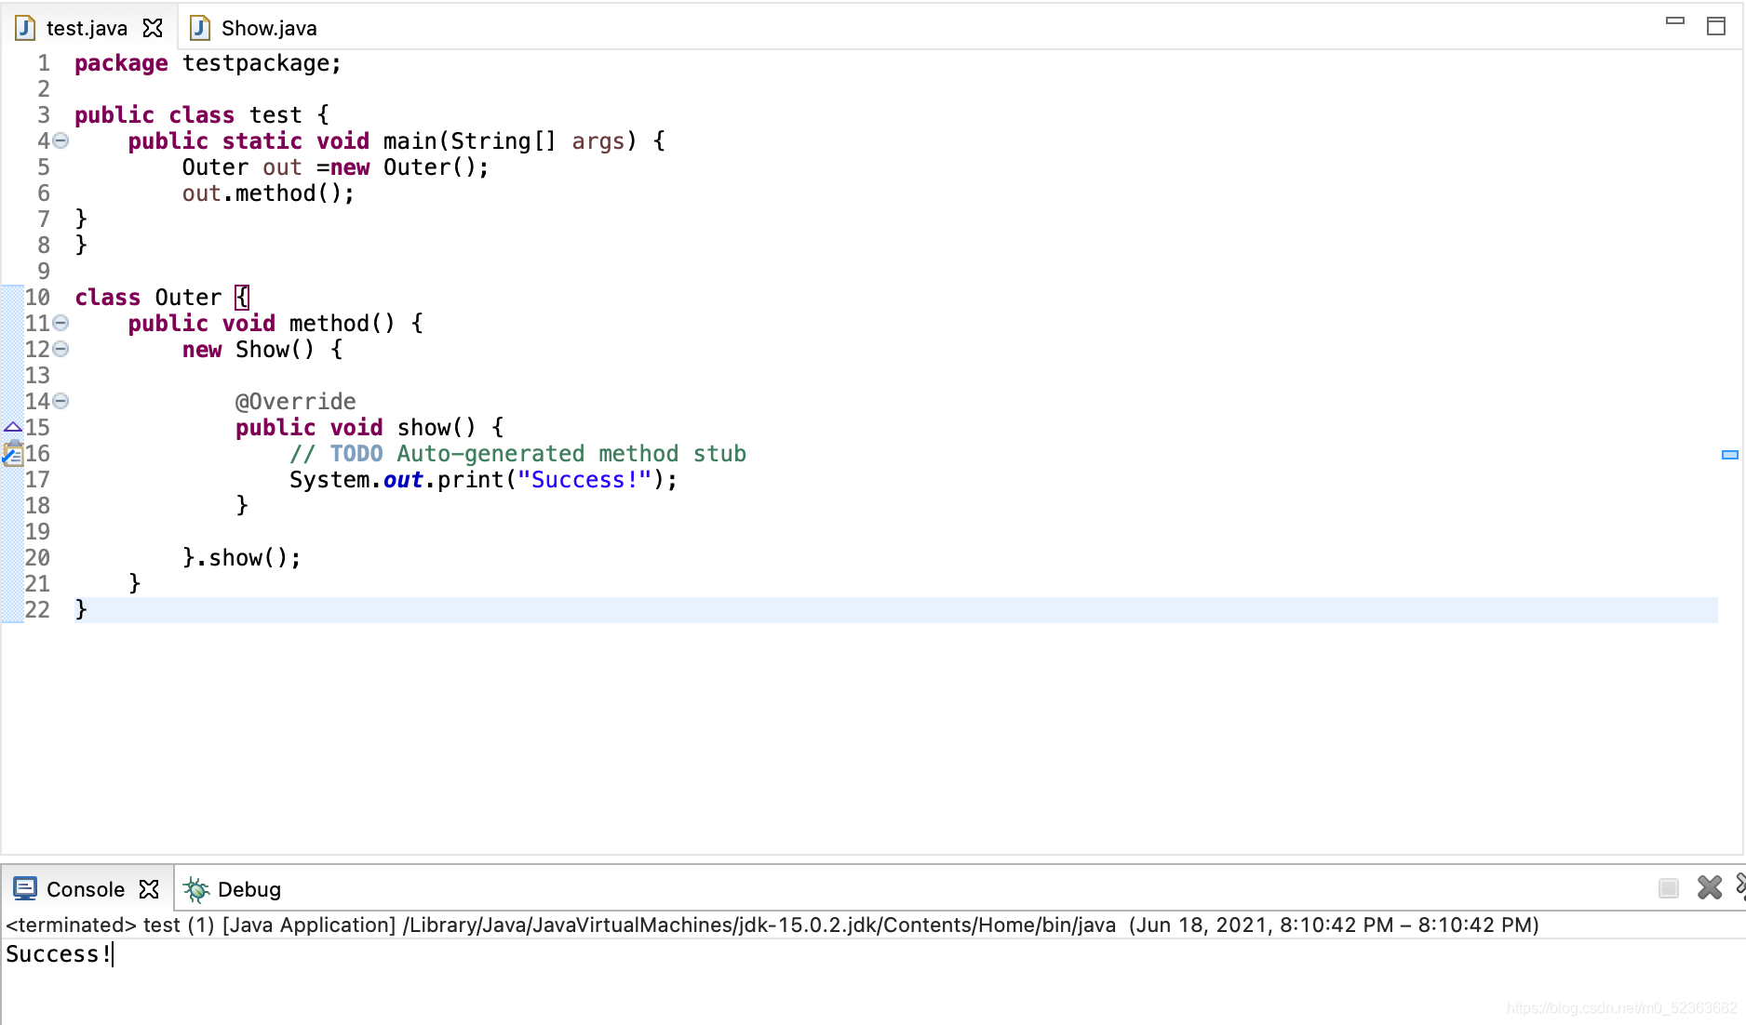Collapse the @Override fold at line 14
The image size is (1746, 1025).
click(x=60, y=402)
